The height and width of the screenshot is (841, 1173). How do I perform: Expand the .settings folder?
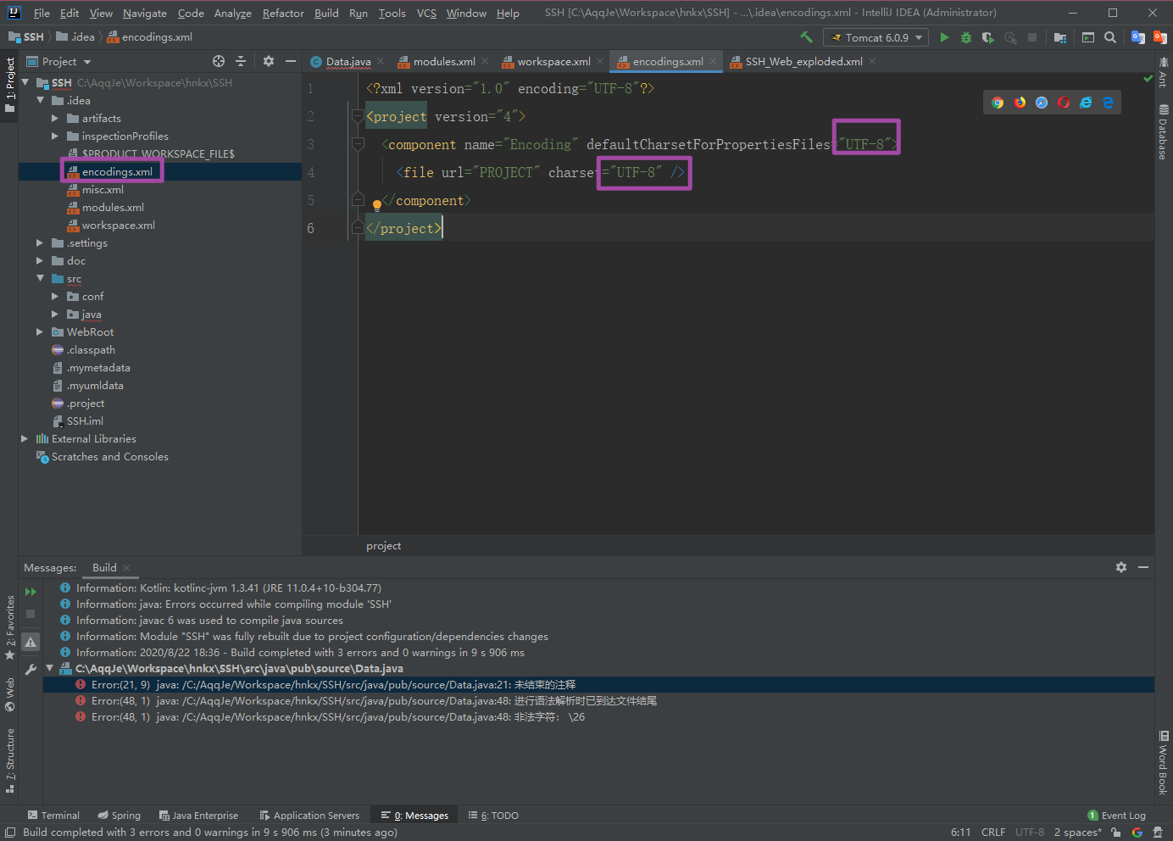[x=40, y=242]
